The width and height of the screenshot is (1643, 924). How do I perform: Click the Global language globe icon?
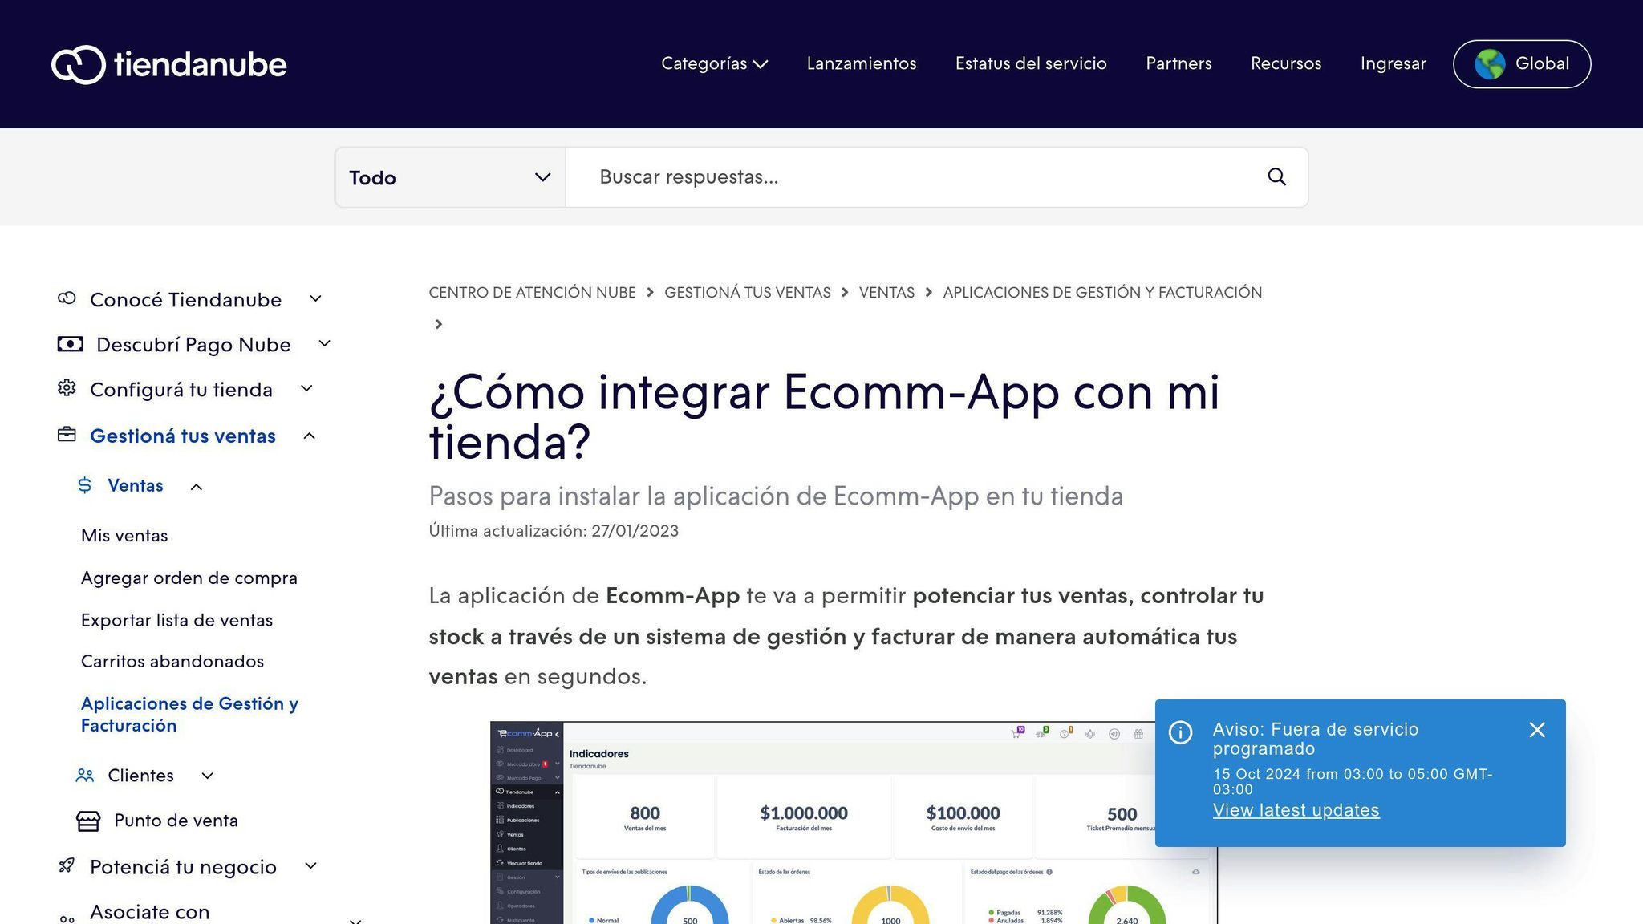click(x=1490, y=64)
